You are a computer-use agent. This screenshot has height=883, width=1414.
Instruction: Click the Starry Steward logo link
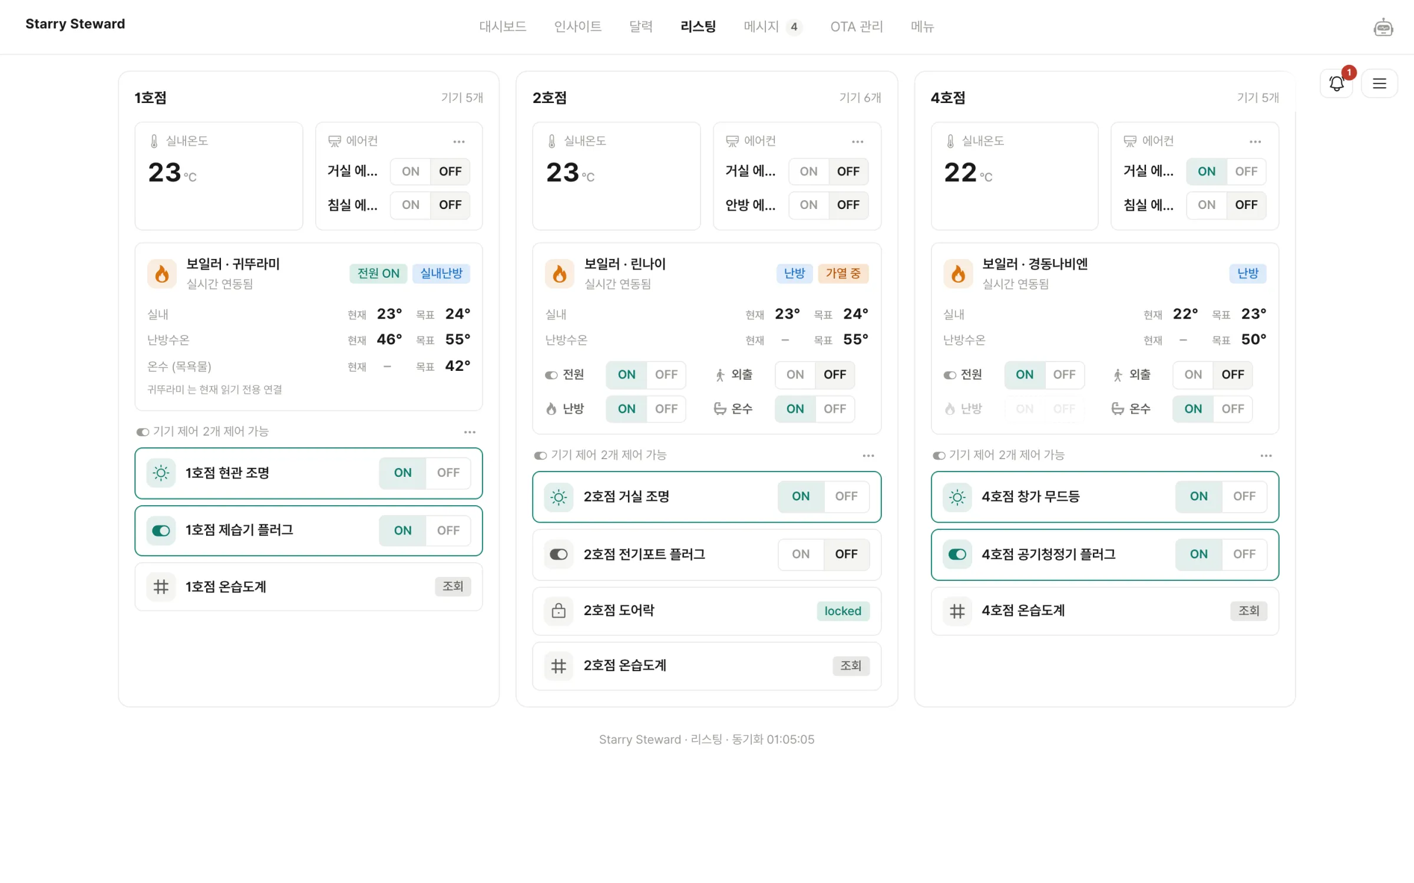point(75,24)
